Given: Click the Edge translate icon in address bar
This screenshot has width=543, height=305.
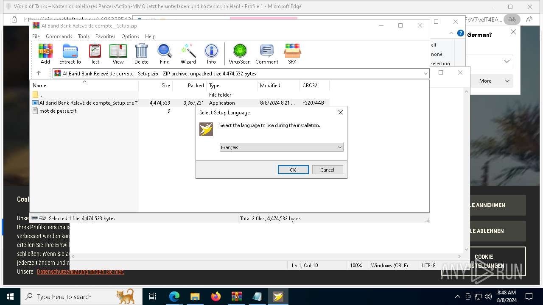Looking at the screenshot, I should click(x=512, y=19).
